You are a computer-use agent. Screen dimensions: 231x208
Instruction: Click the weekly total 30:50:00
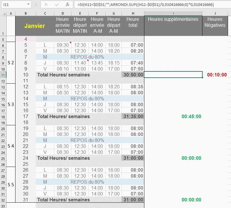(133, 75)
